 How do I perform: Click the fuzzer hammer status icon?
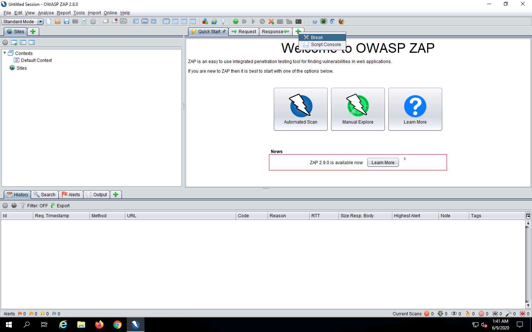tap(509, 314)
